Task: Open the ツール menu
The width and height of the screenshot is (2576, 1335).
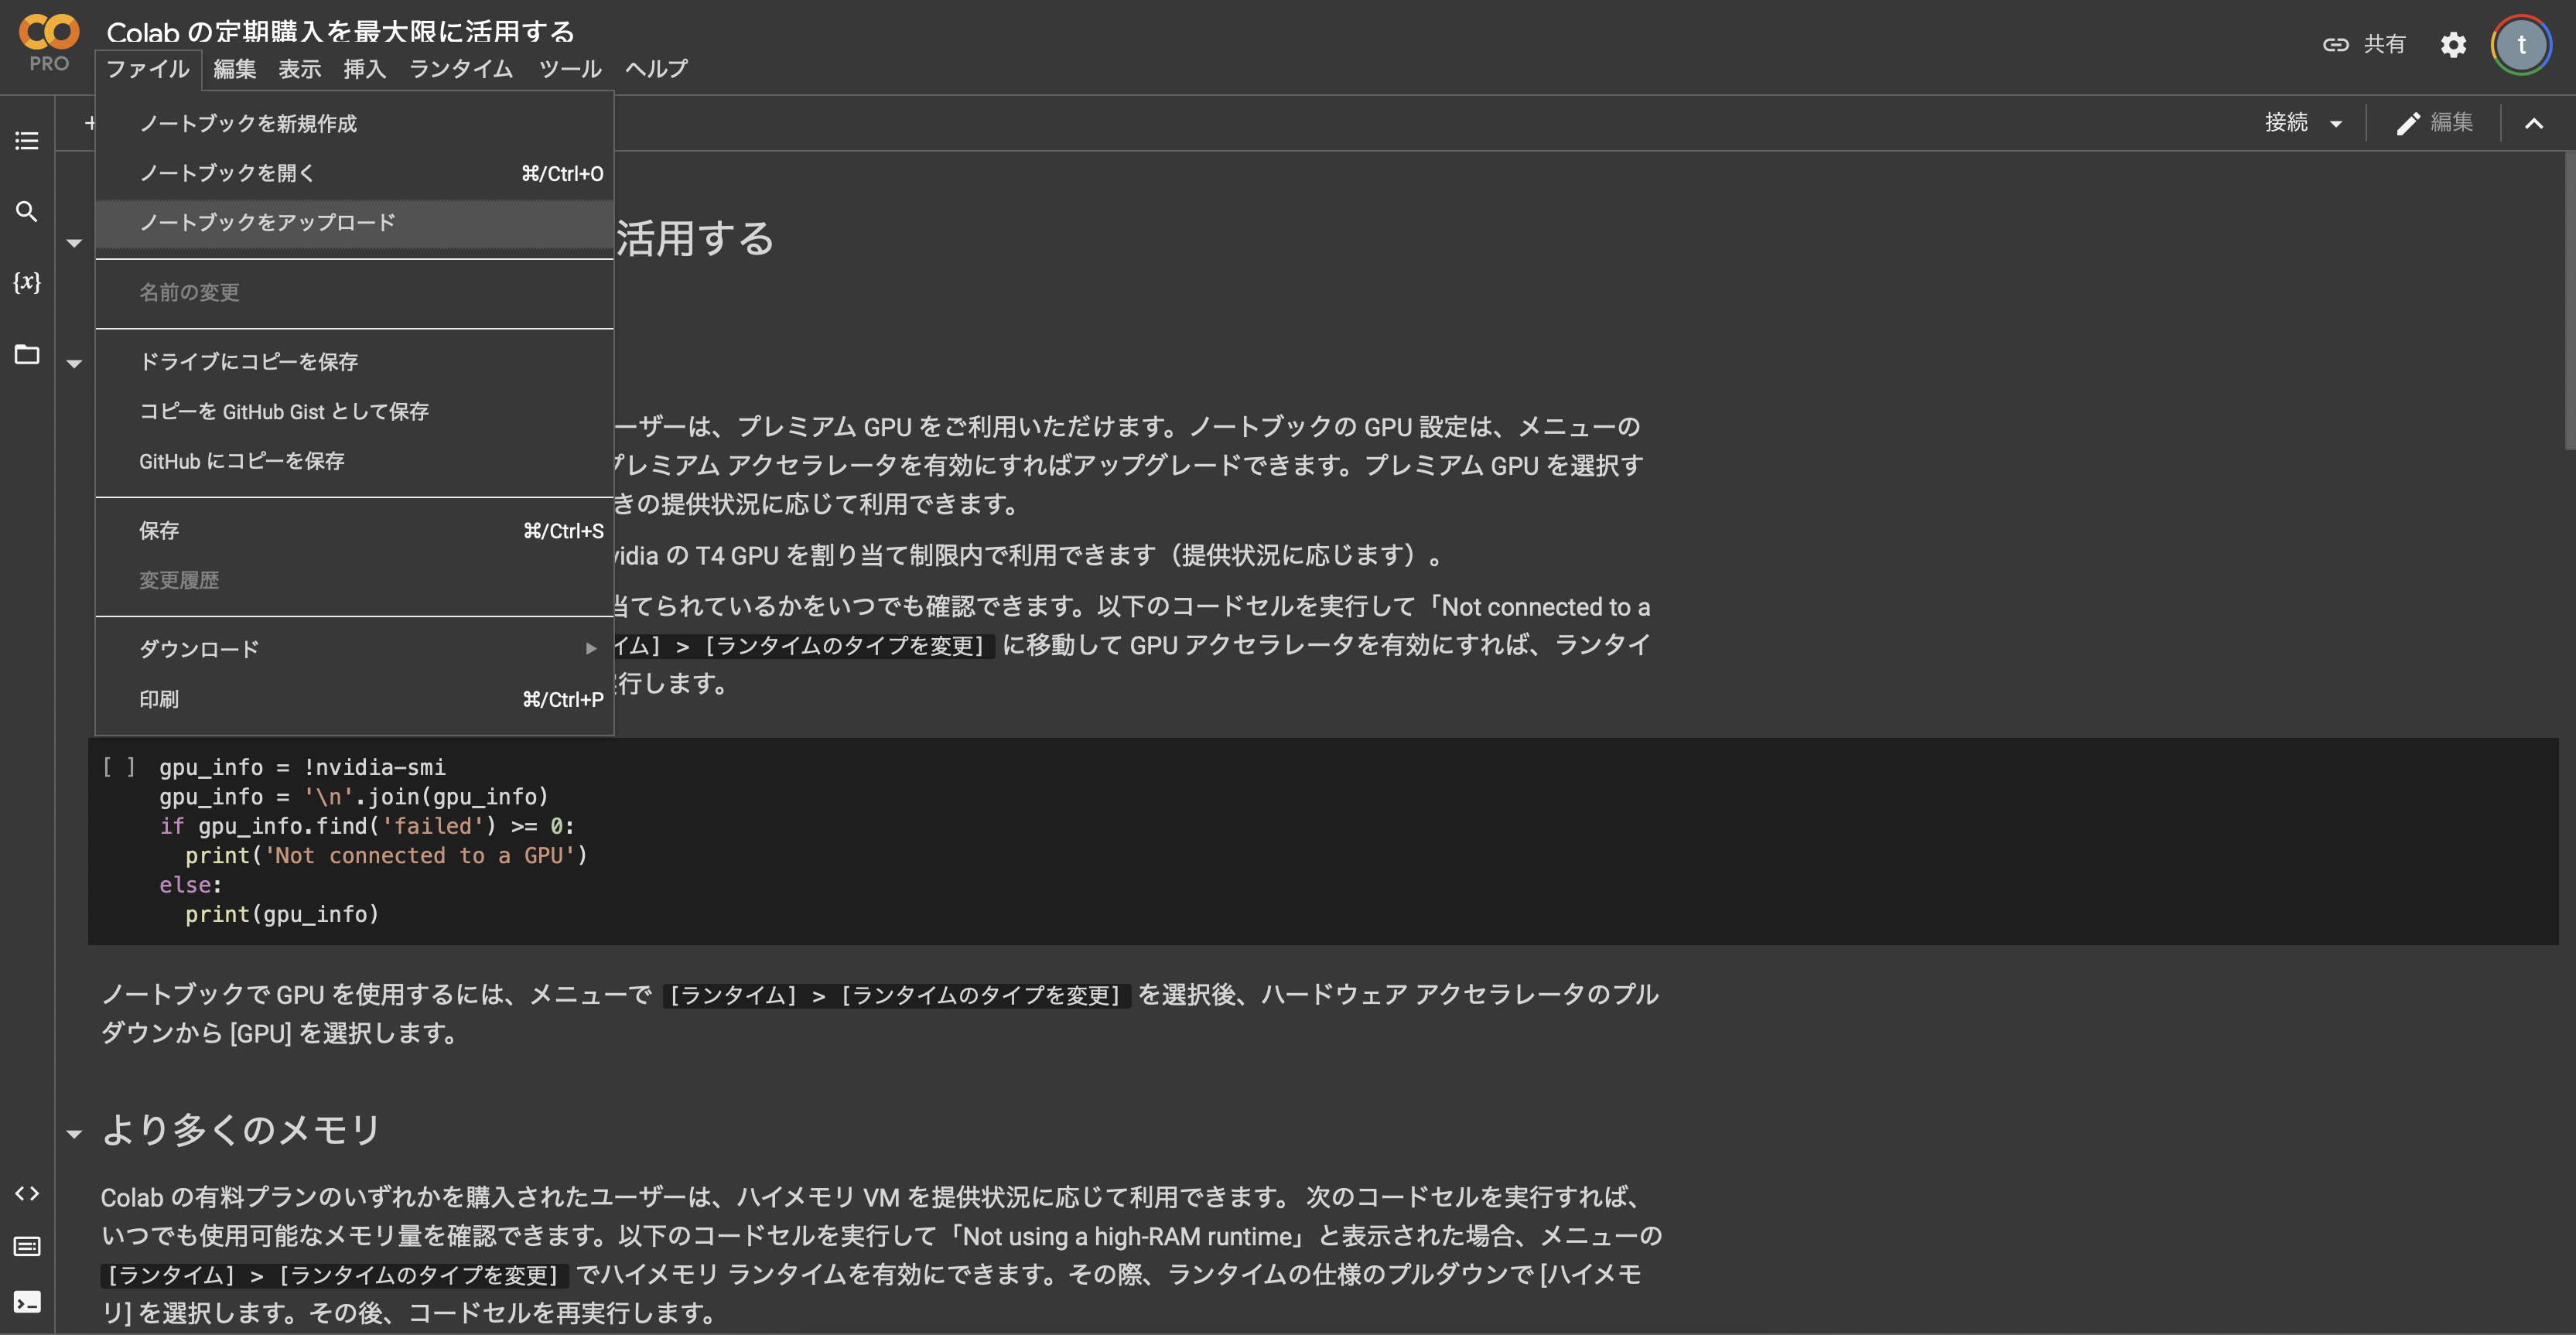Action: coord(570,69)
